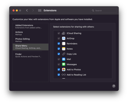Click the Photos app icon
This screenshot has height=103, width=128.
tap(64, 69)
